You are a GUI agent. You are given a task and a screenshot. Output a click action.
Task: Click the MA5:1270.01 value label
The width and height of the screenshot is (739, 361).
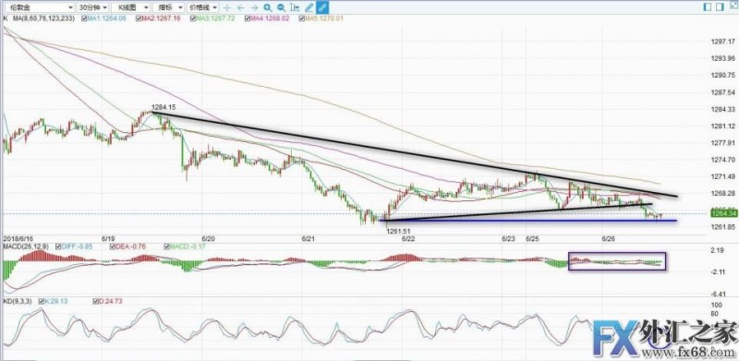point(325,18)
